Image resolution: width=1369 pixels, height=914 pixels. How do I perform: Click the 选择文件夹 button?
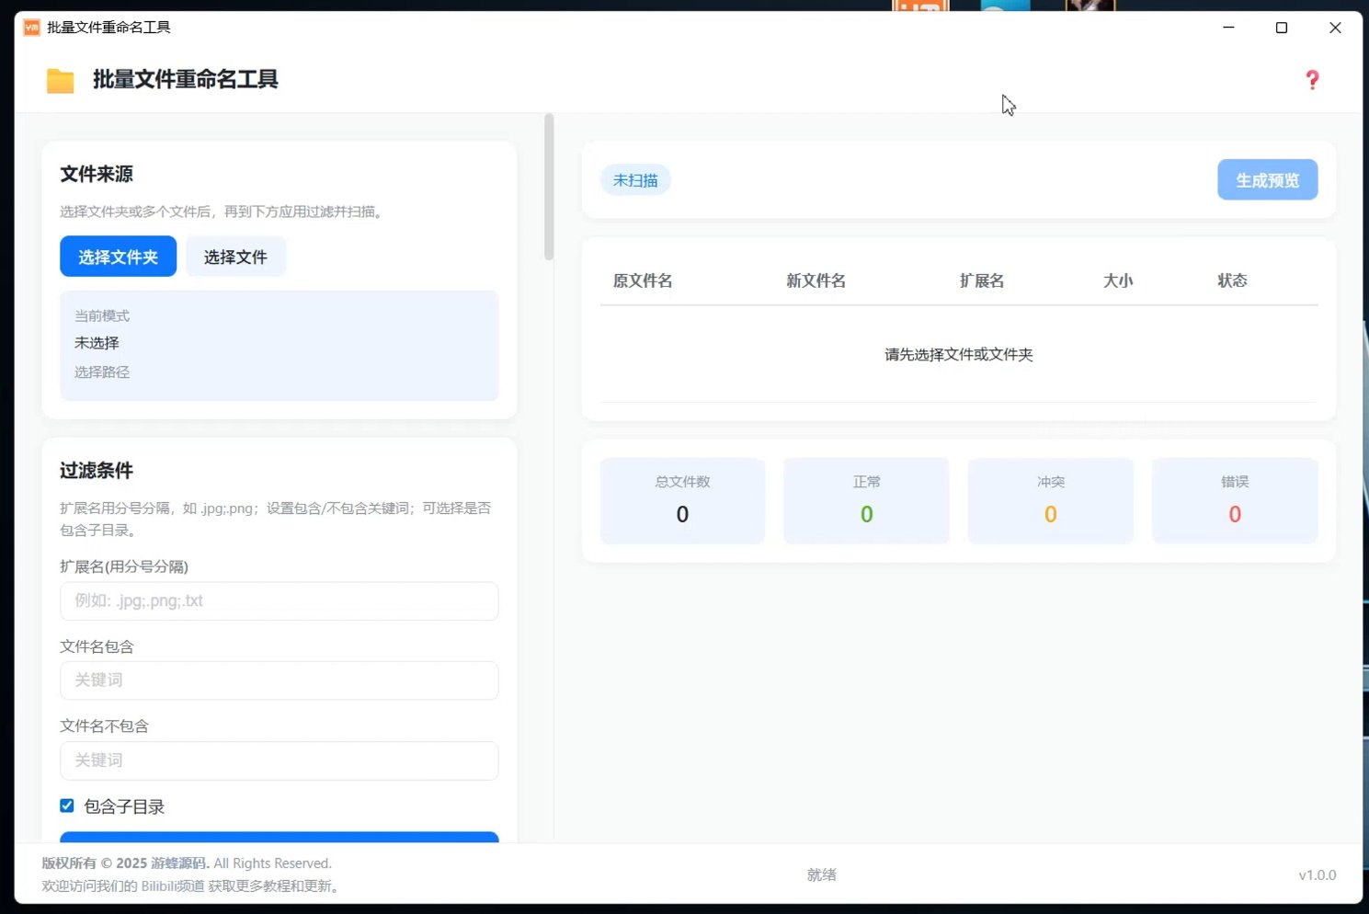[x=118, y=257]
